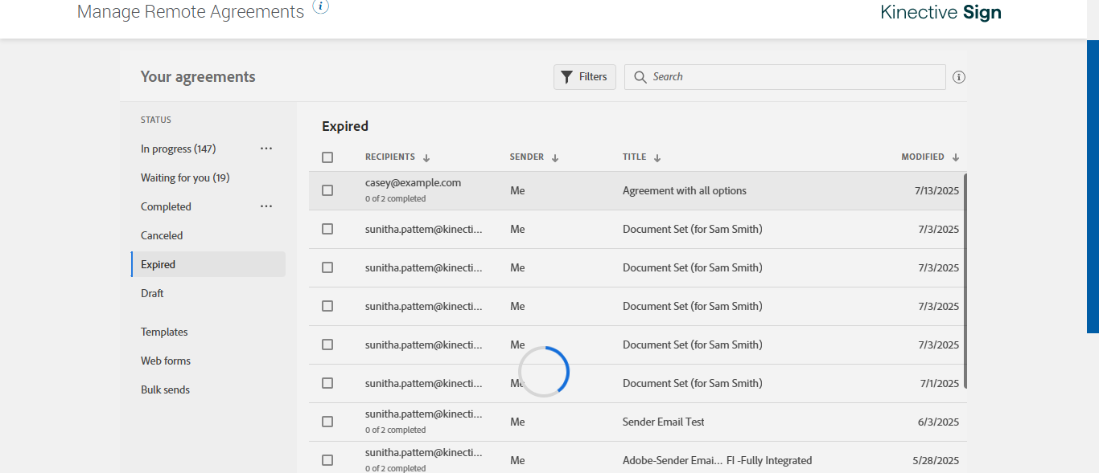Image resolution: width=1099 pixels, height=473 pixels.
Task: Toggle the select-all checkbox in header
Action: pyautogui.click(x=327, y=157)
